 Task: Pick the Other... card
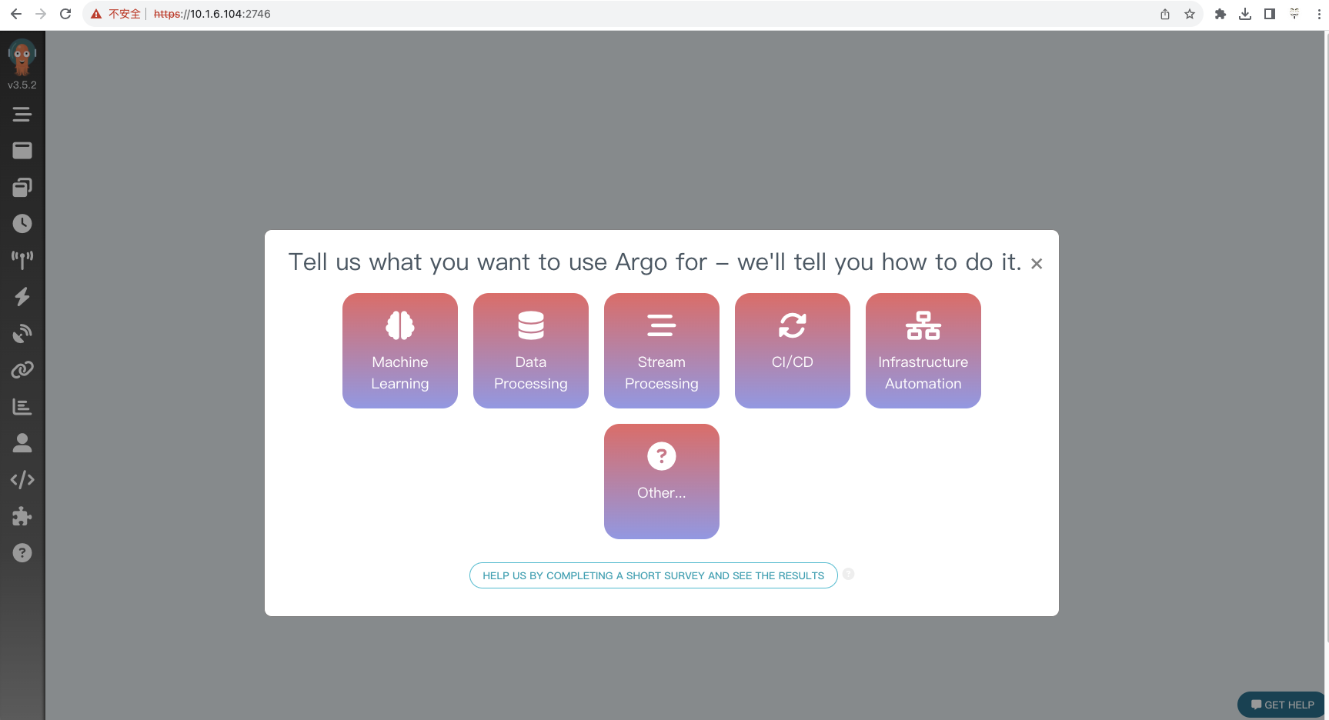point(662,482)
